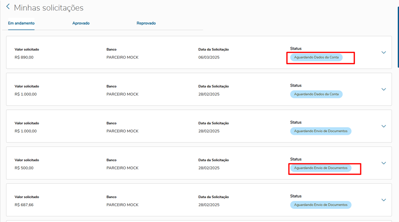Click PARCEIRO MOCK in the R$ 890,00 row
The height and width of the screenshot is (222, 399).
(122, 58)
